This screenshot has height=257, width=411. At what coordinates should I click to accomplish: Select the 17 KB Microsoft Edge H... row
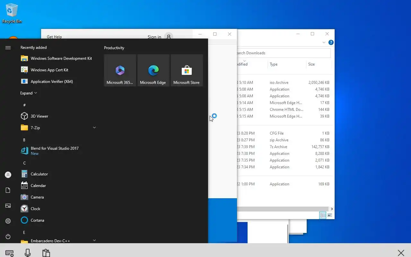coord(284,103)
